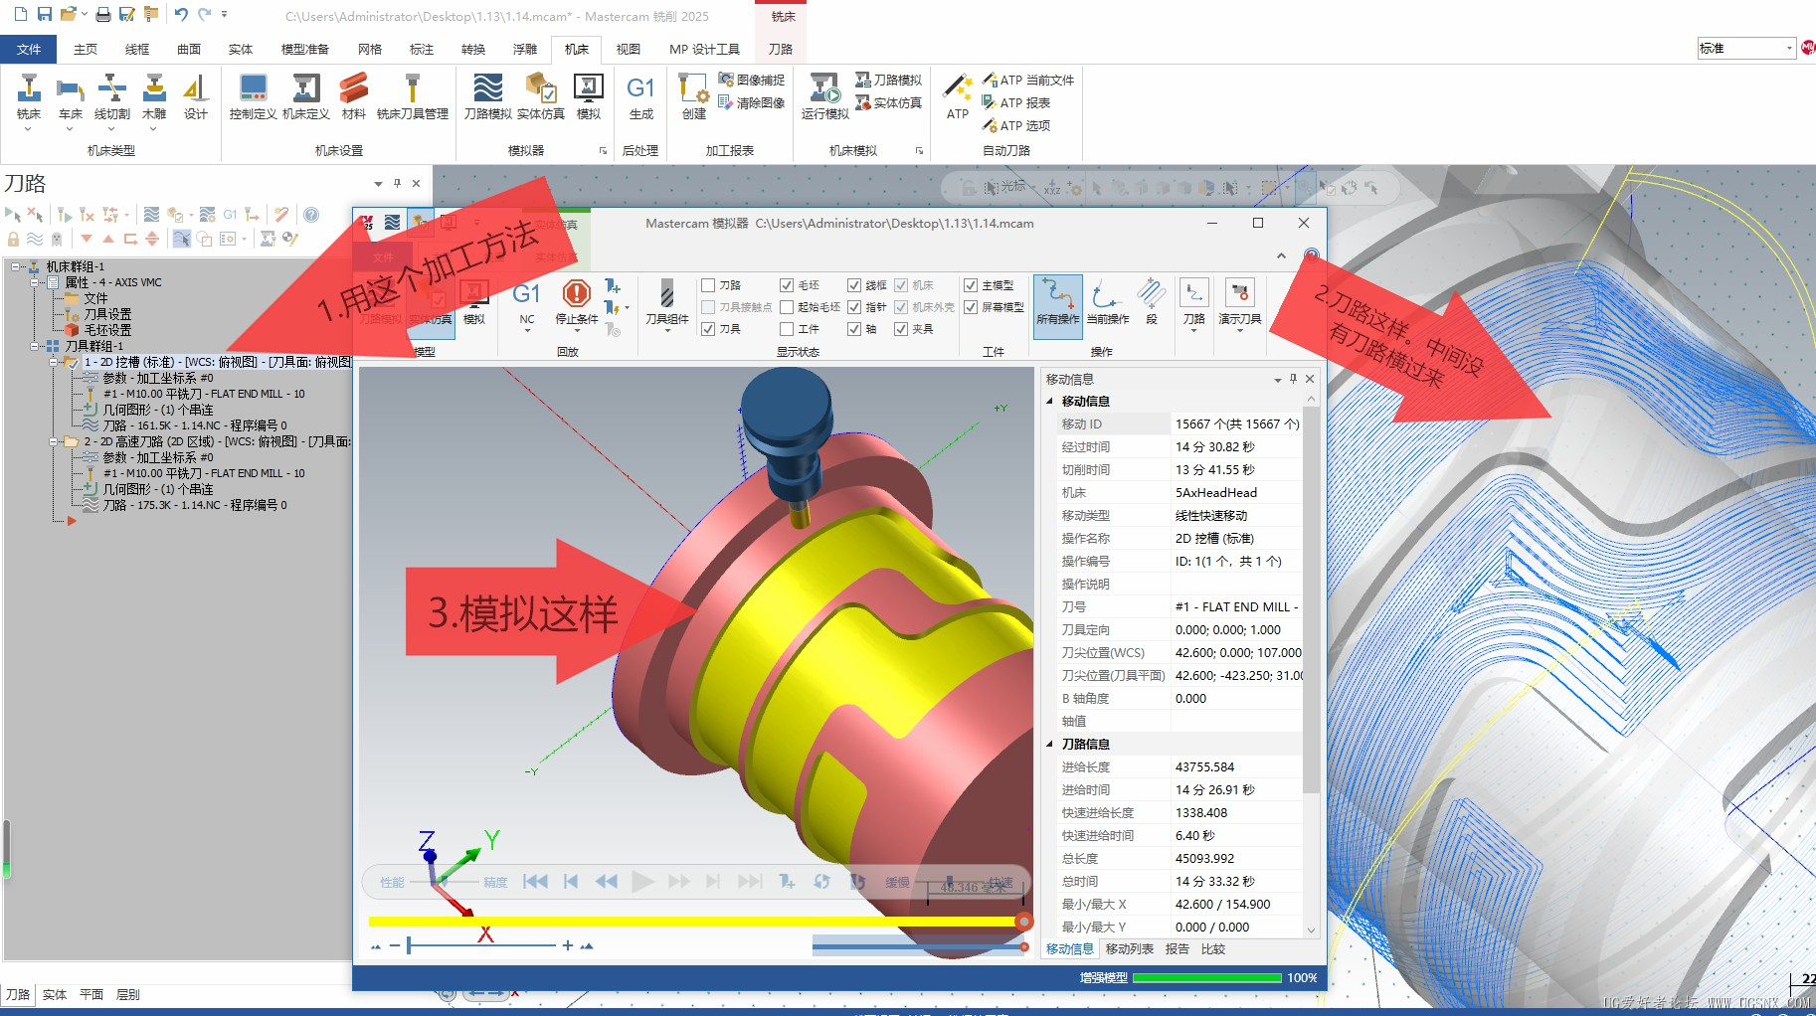1816x1016 pixels.
Task: Click 清除图像 clear image button
Action: pos(752,102)
